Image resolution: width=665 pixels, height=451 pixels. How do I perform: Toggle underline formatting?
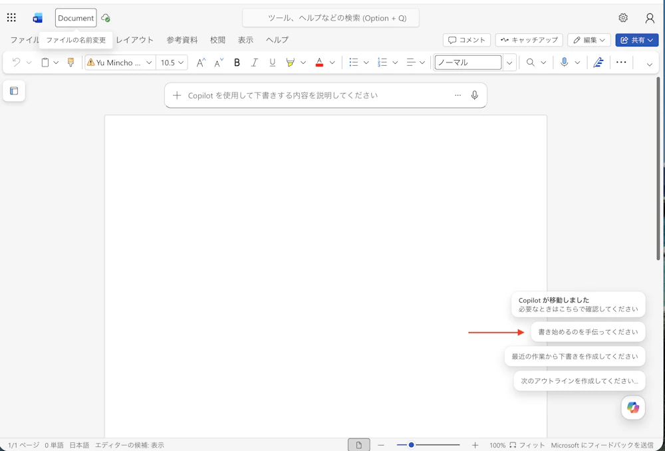pos(272,63)
